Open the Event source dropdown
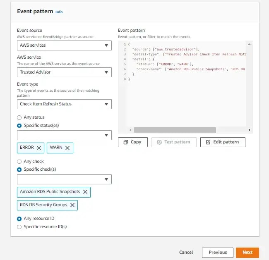 pyautogui.click(x=64, y=45)
